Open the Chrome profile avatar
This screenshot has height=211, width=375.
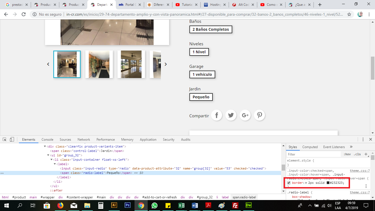click(x=360, y=15)
